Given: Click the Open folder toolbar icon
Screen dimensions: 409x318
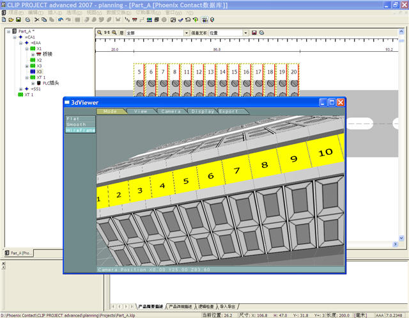Looking at the screenshot, I should click(x=11, y=20).
